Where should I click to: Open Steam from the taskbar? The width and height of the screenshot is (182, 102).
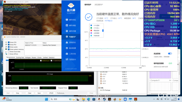pyautogui.click(x=104, y=99)
